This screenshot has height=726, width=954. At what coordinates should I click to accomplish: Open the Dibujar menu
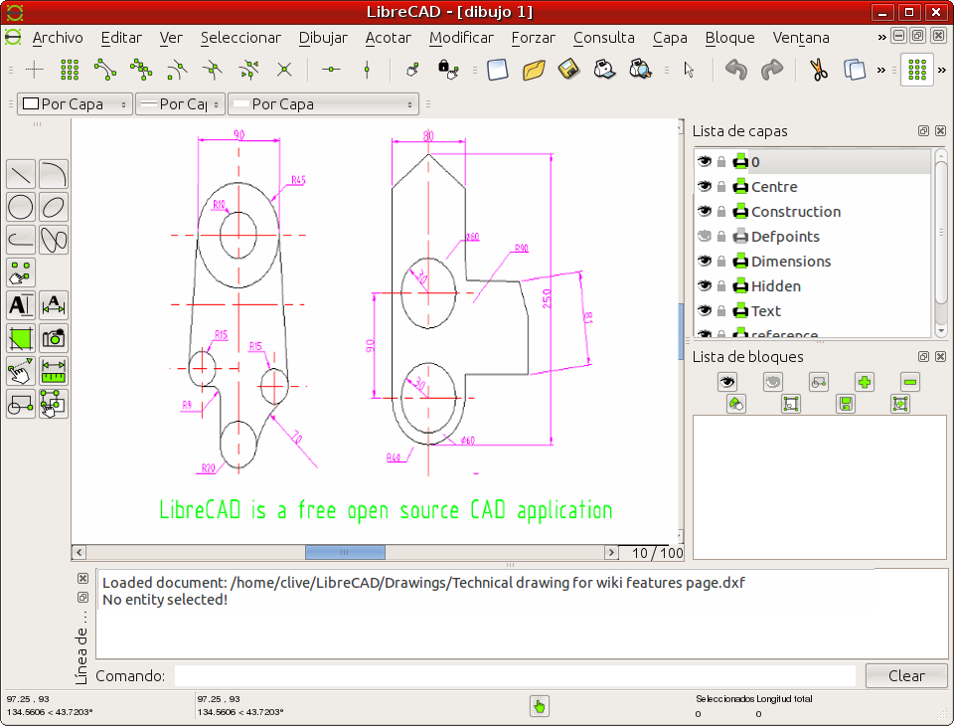click(x=323, y=38)
